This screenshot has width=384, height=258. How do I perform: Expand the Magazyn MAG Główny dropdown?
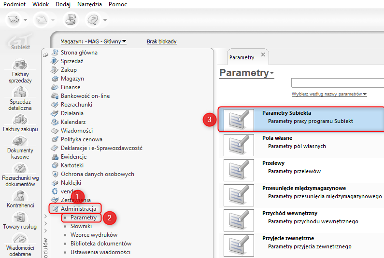tap(93, 41)
